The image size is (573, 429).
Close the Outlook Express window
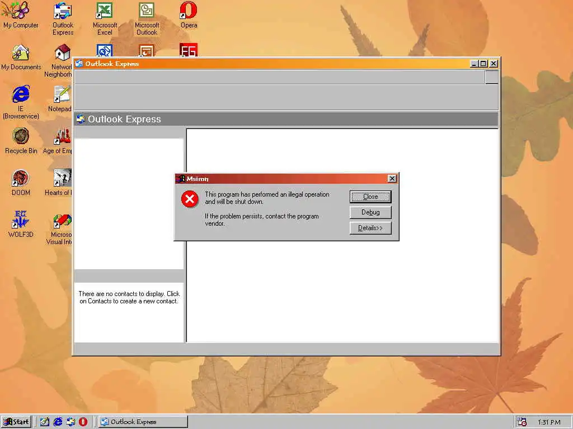[494, 64]
